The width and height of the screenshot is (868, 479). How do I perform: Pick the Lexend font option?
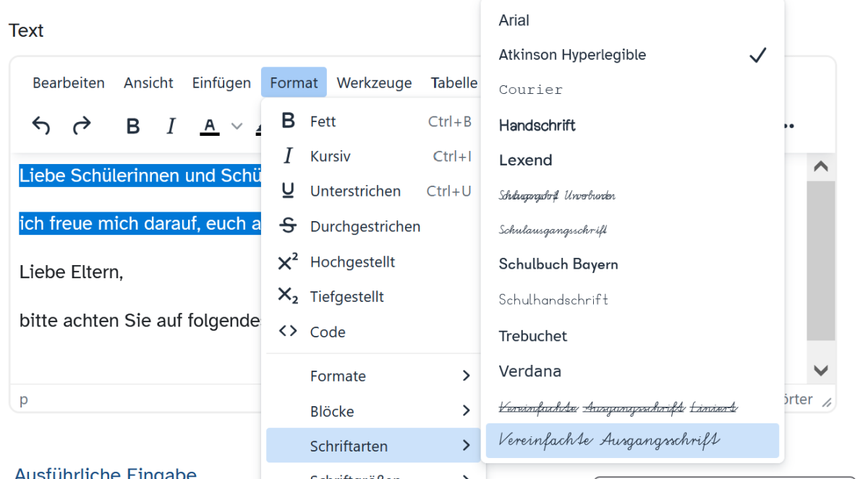coord(525,160)
